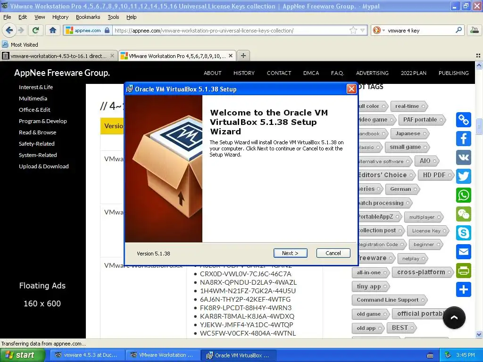Open the Bookmarks menu

[x=88, y=17]
